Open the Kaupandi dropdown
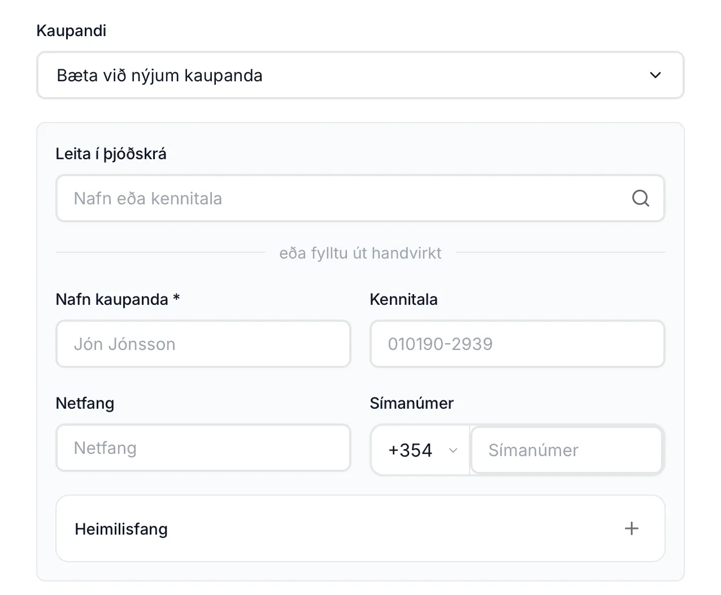This screenshot has height=595, width=721. pyautogui.click(x=360, y=75)
